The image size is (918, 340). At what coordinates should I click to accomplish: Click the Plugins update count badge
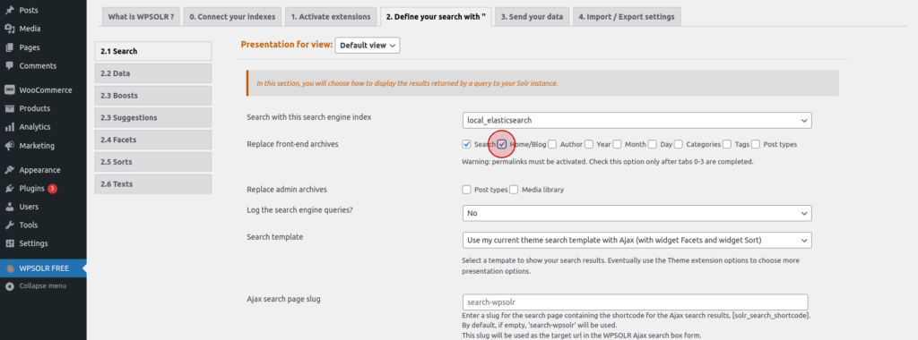tap(53, 189)
